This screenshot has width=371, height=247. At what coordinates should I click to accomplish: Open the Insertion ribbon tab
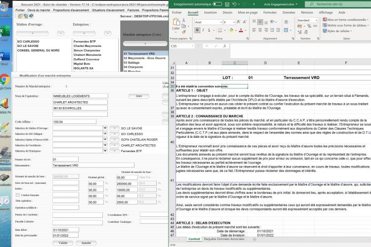tap(210, 12)
